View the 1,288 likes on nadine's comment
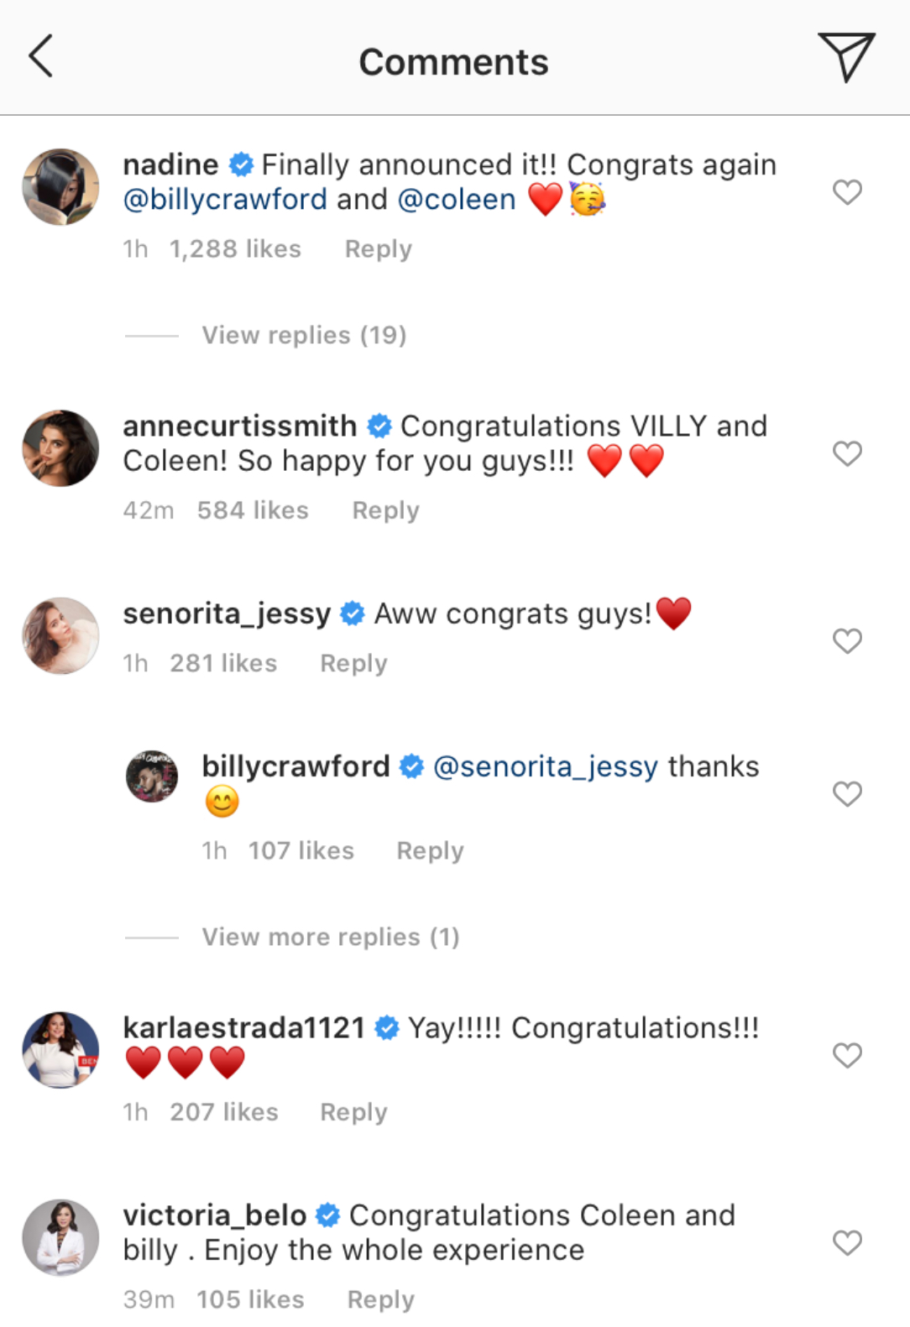Screen dimensions: 910x1327 pos(235,249)
